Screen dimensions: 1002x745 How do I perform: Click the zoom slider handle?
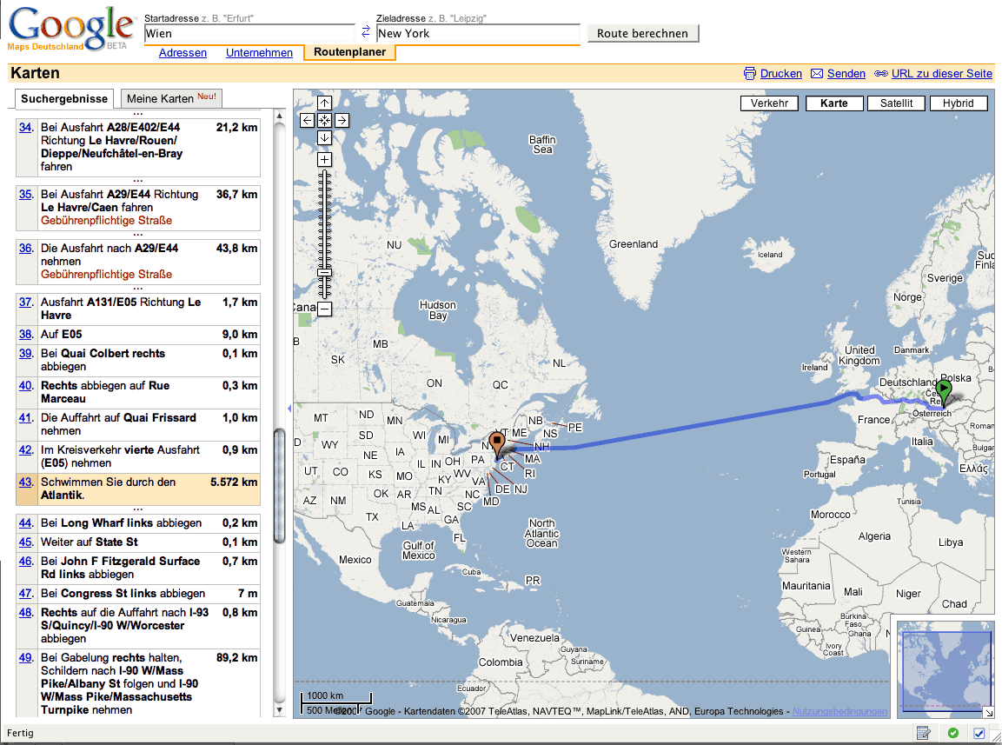coord(325,273)
